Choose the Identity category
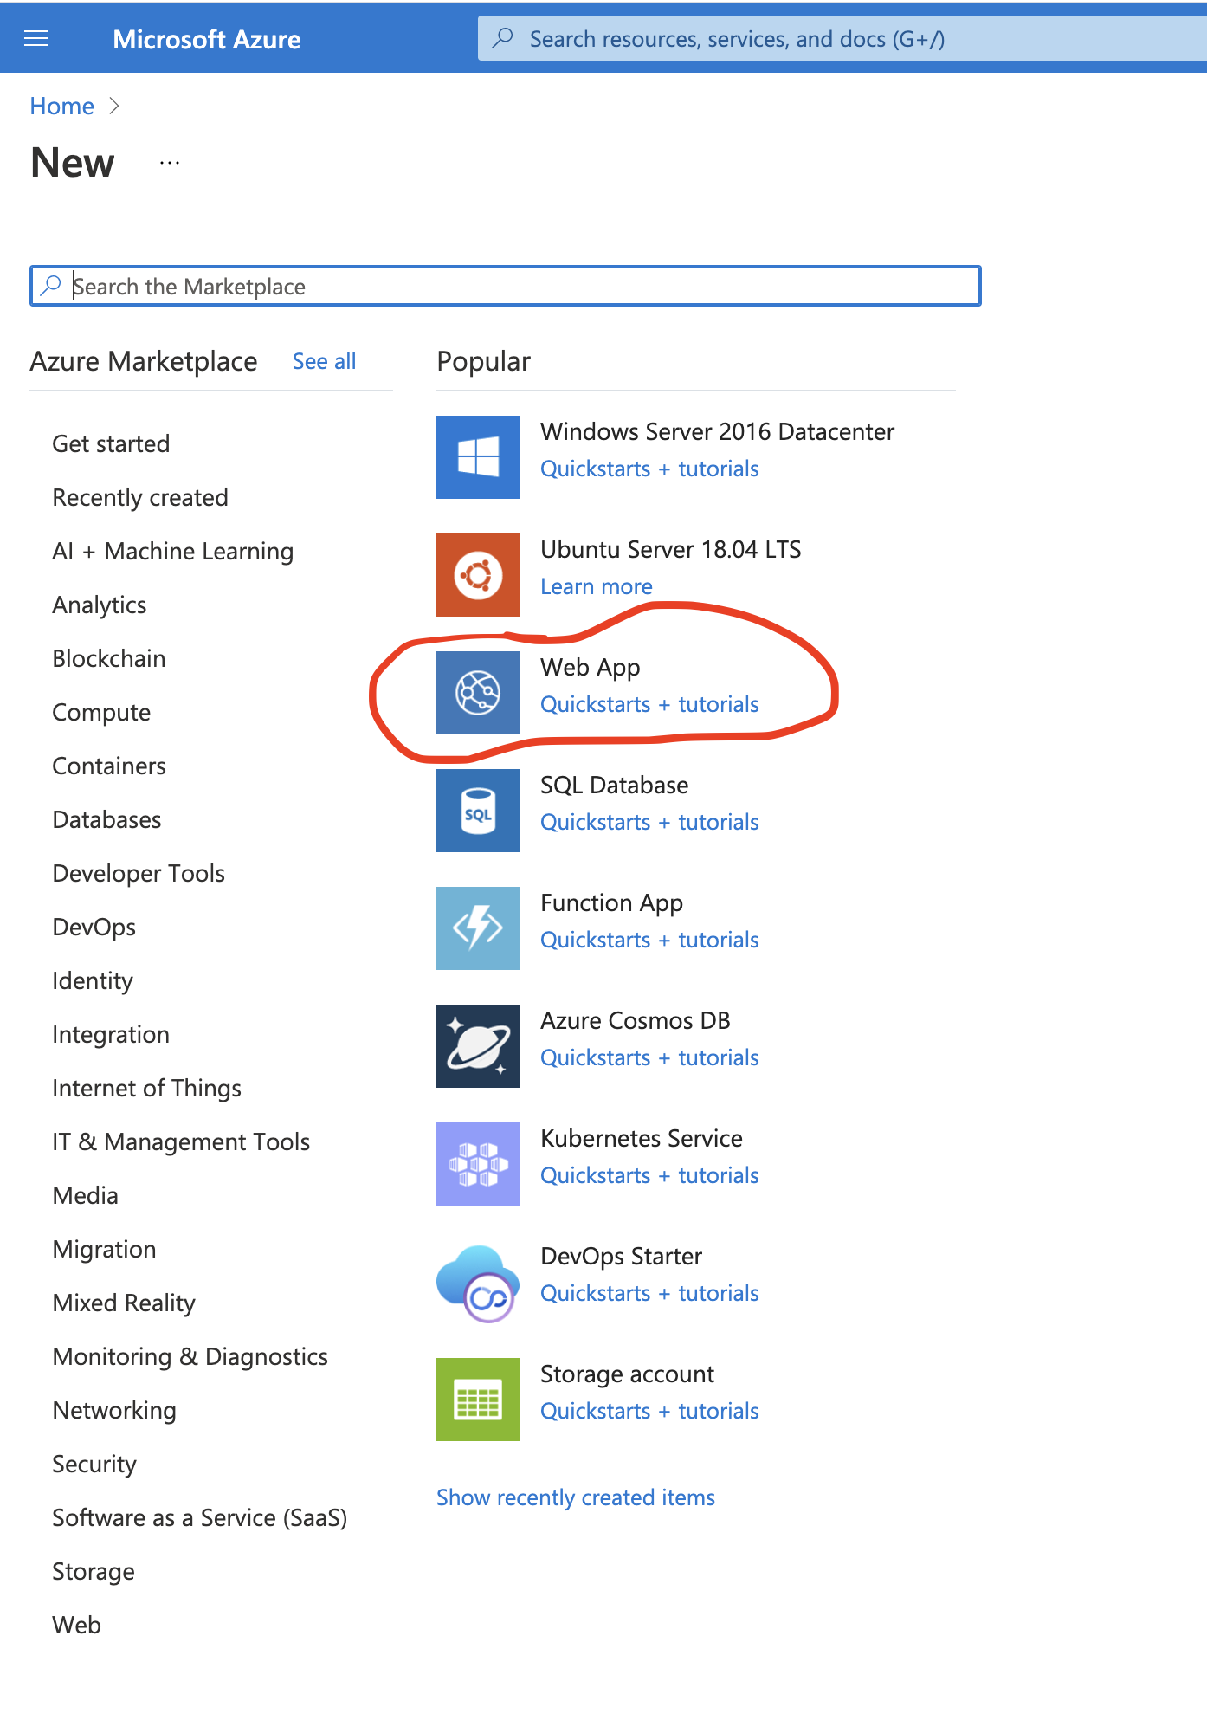Viewport: 1207px width, 1720px height. [93, 980]
